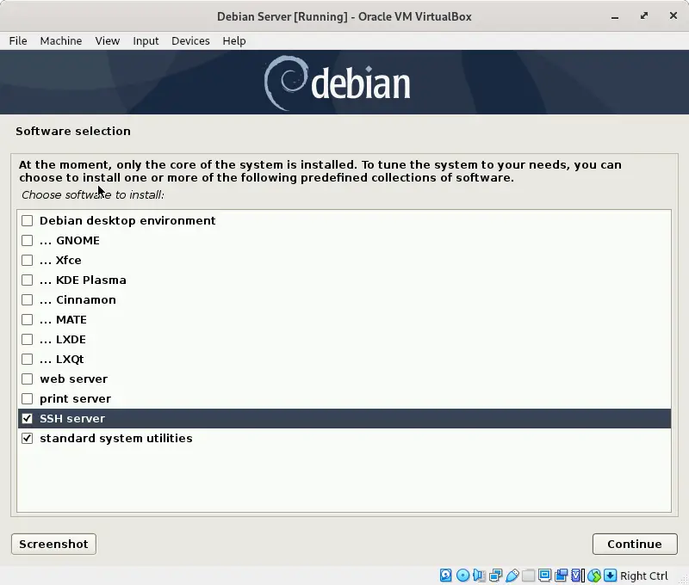This screenshot has width=689, height=585.
Task: Check the LXDE option
Action: pyautogui.click(x=28, y=339)
